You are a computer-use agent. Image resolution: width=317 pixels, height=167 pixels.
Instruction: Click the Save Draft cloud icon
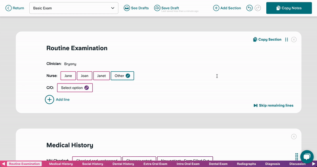pos(157,8)
